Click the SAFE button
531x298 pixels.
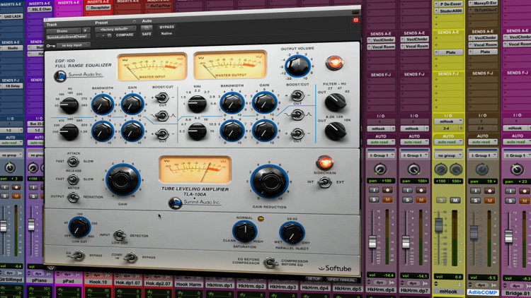pos(147,34)
